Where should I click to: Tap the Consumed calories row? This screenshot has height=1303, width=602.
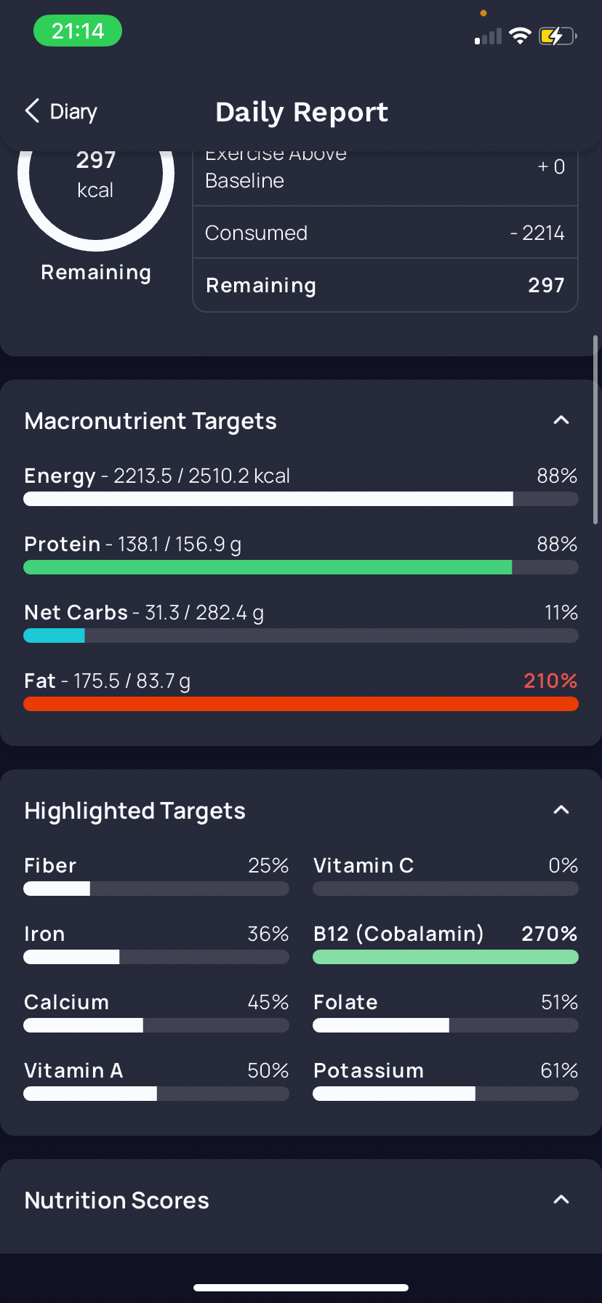click(385, 233)
